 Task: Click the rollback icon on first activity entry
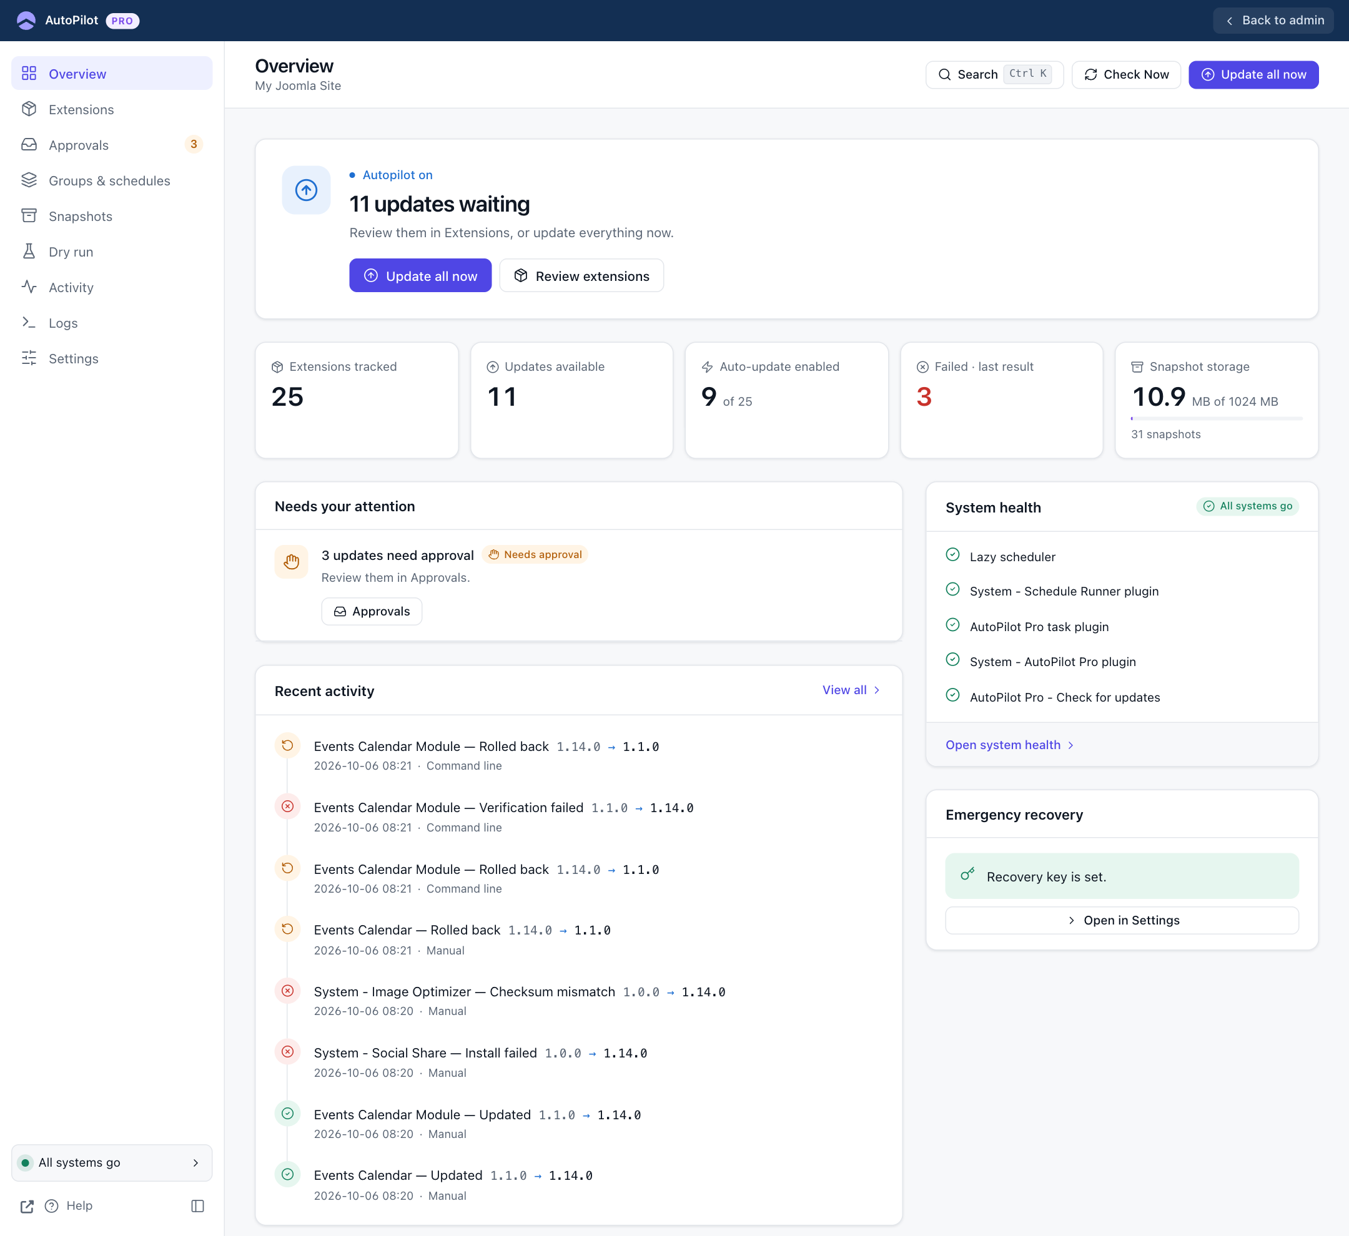click(x=287, y=745)
